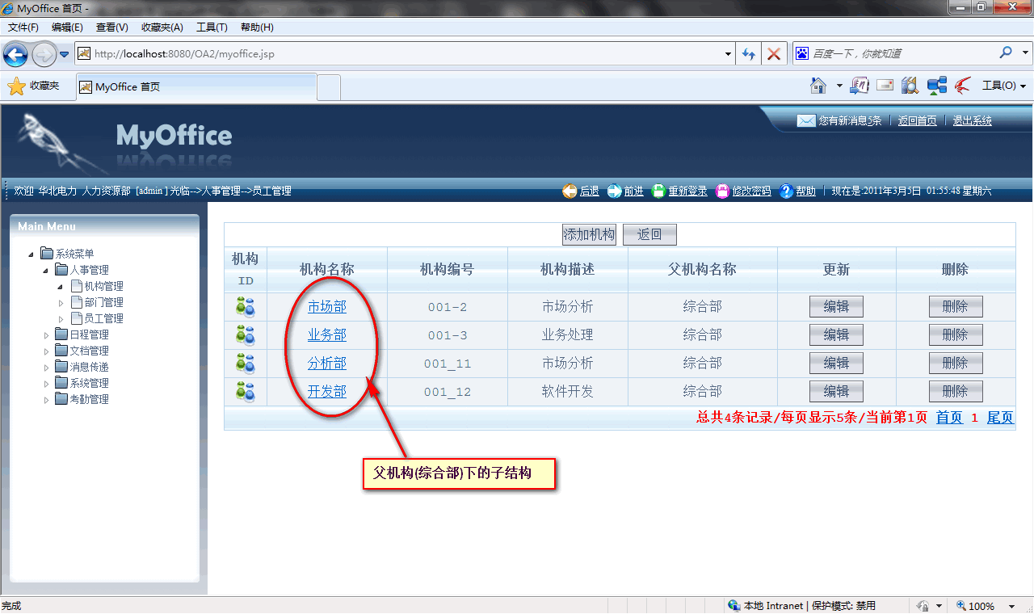1034x614 pixels.
Task: Click the red X stop-loading icon
Action: (x=774, y=54)
